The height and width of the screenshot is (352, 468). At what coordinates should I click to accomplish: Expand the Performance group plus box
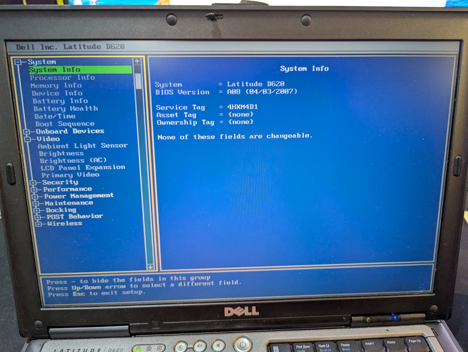(x=34, y=190)
